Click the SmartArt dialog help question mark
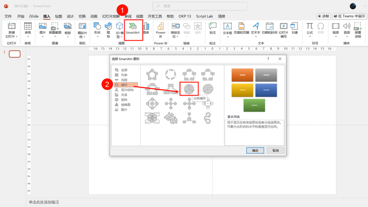Screen dimensions: 368x207 coord(268,59)
